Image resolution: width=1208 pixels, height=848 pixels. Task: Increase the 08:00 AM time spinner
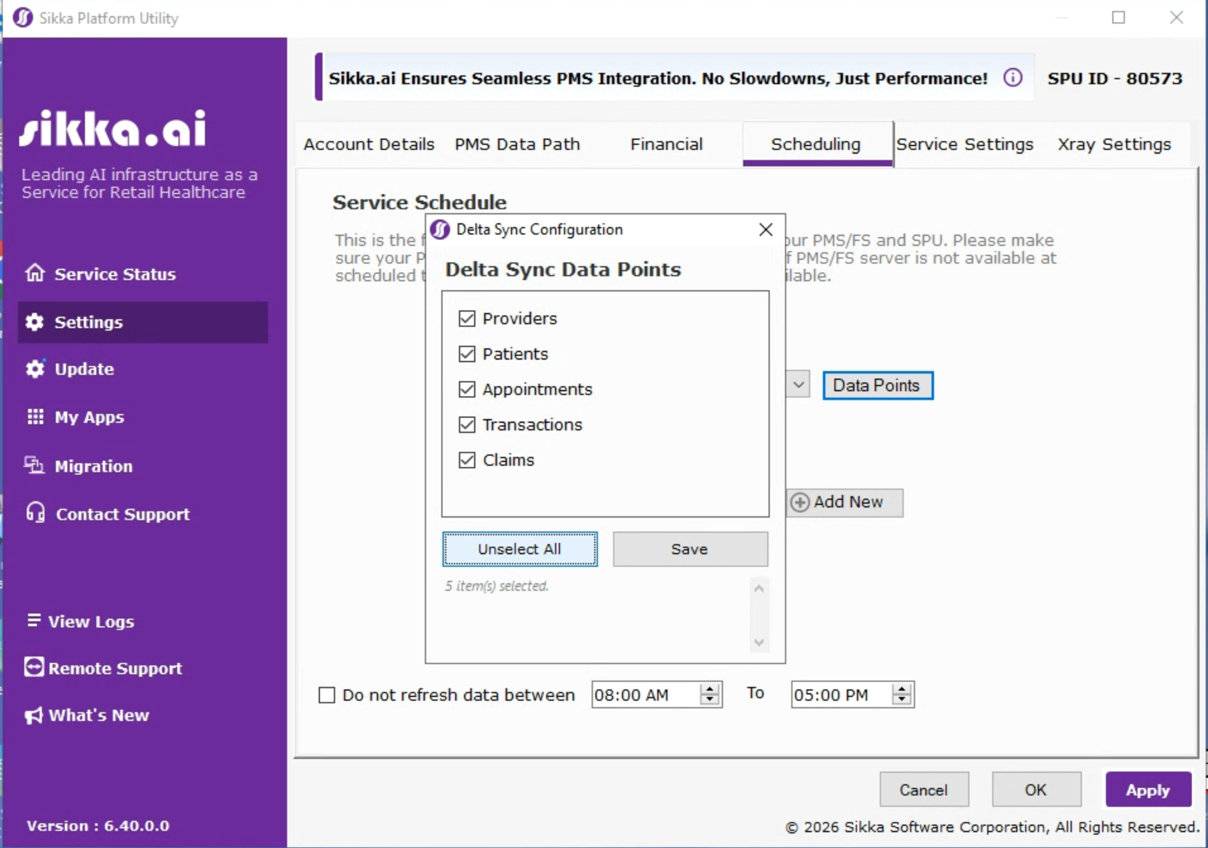coord(709,689)
